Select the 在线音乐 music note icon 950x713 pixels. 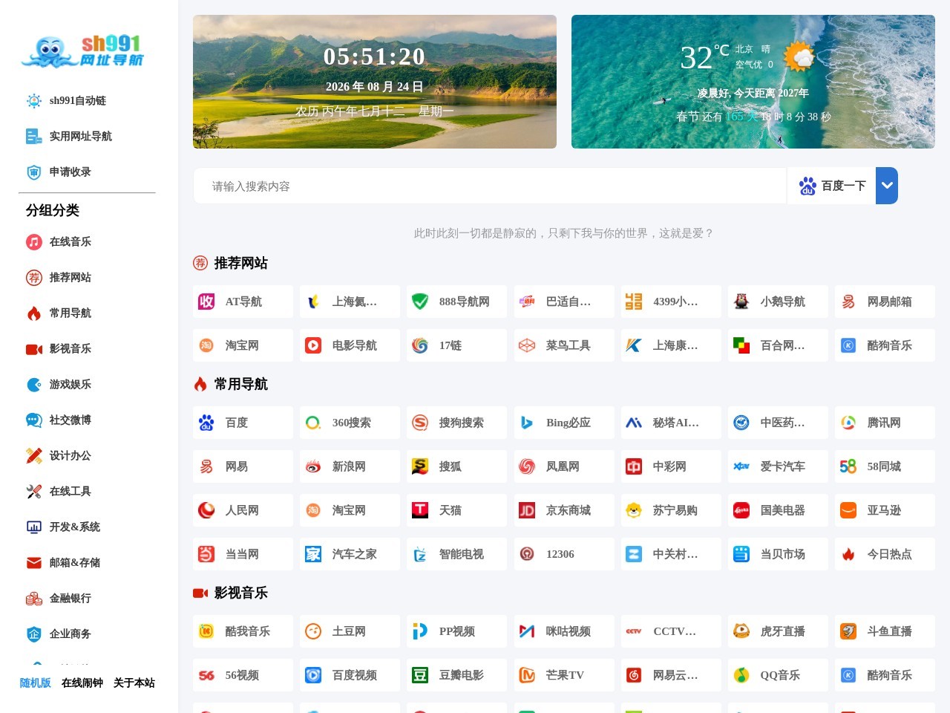(34, 242)
